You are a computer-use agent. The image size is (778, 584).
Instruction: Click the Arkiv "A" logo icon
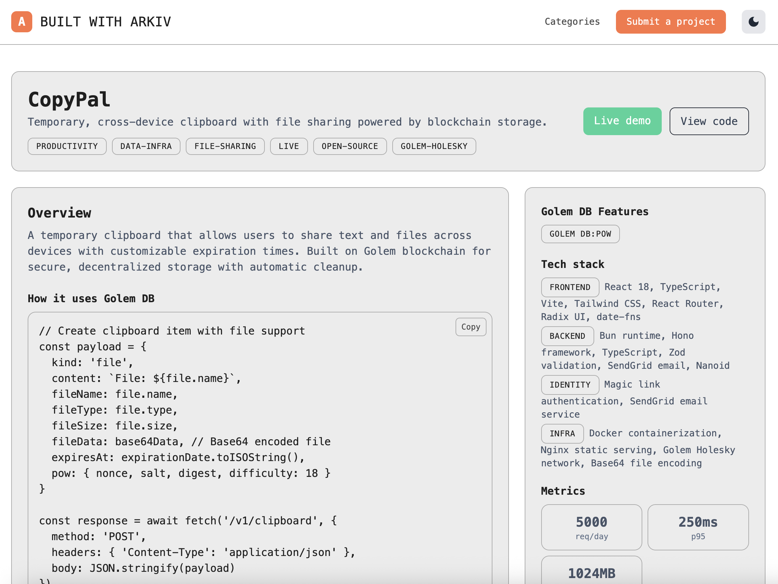click(21, 21)
